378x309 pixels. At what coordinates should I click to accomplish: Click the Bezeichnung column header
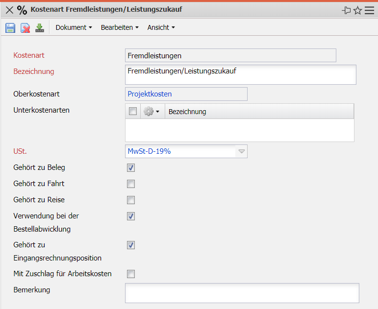click(x=187, y=112)
